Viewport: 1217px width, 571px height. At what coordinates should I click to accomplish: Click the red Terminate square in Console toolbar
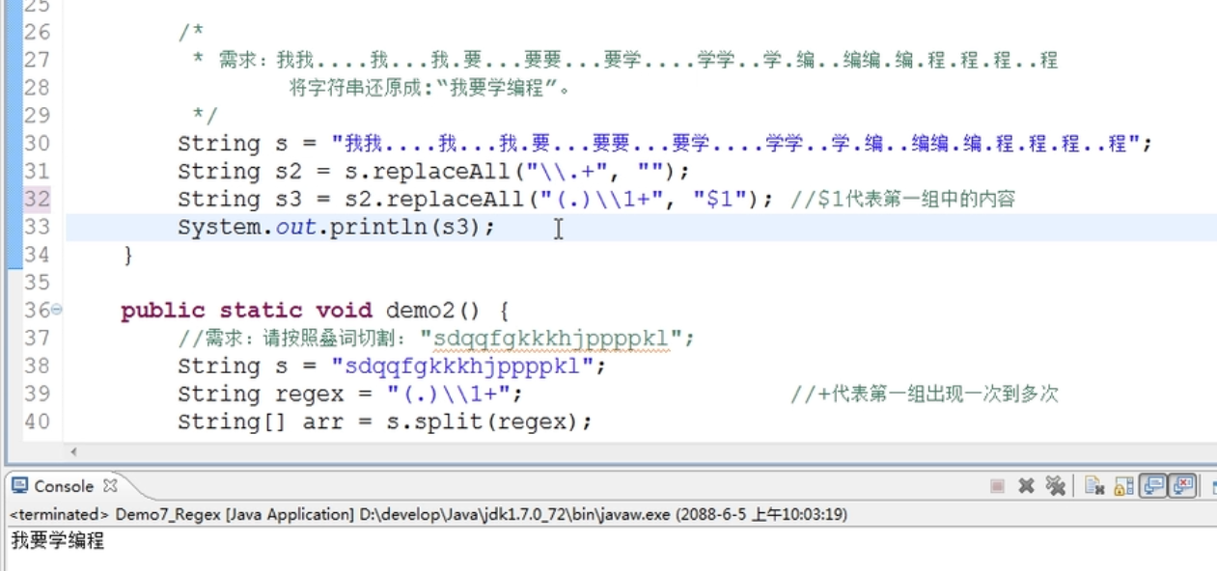[x=998, y=486]
